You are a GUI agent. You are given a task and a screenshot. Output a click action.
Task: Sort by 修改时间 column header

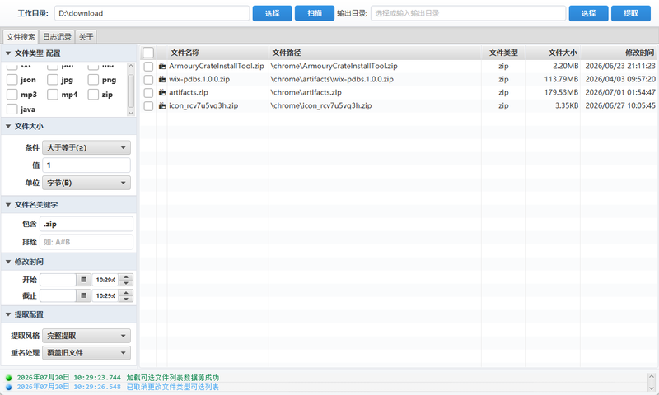click(619, 53)
